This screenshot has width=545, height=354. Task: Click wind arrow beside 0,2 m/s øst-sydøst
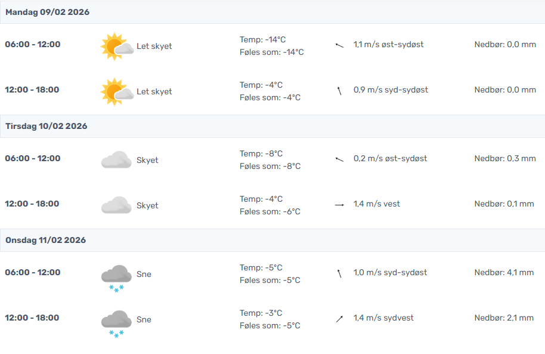pos(340,159)
